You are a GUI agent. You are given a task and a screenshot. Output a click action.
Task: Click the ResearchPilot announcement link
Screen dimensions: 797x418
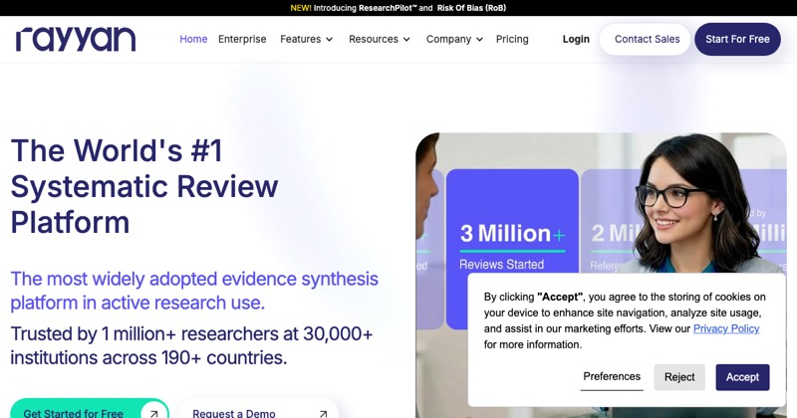[x=388, y=8]
